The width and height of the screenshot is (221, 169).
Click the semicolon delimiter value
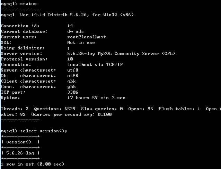coord(69,48)
